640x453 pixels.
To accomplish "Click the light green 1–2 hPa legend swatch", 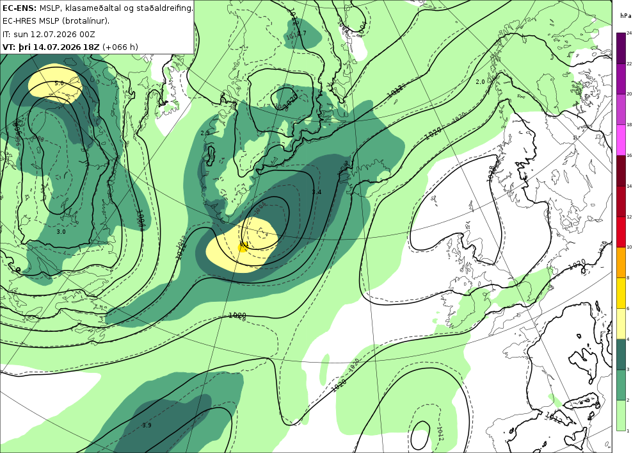I will 621,415.
